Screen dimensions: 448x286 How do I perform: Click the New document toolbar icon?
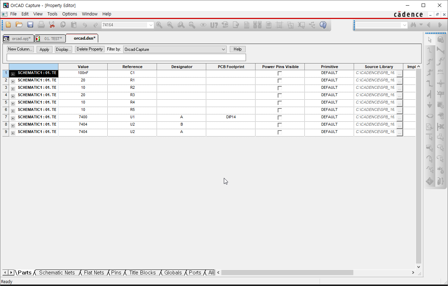(8, 25)
